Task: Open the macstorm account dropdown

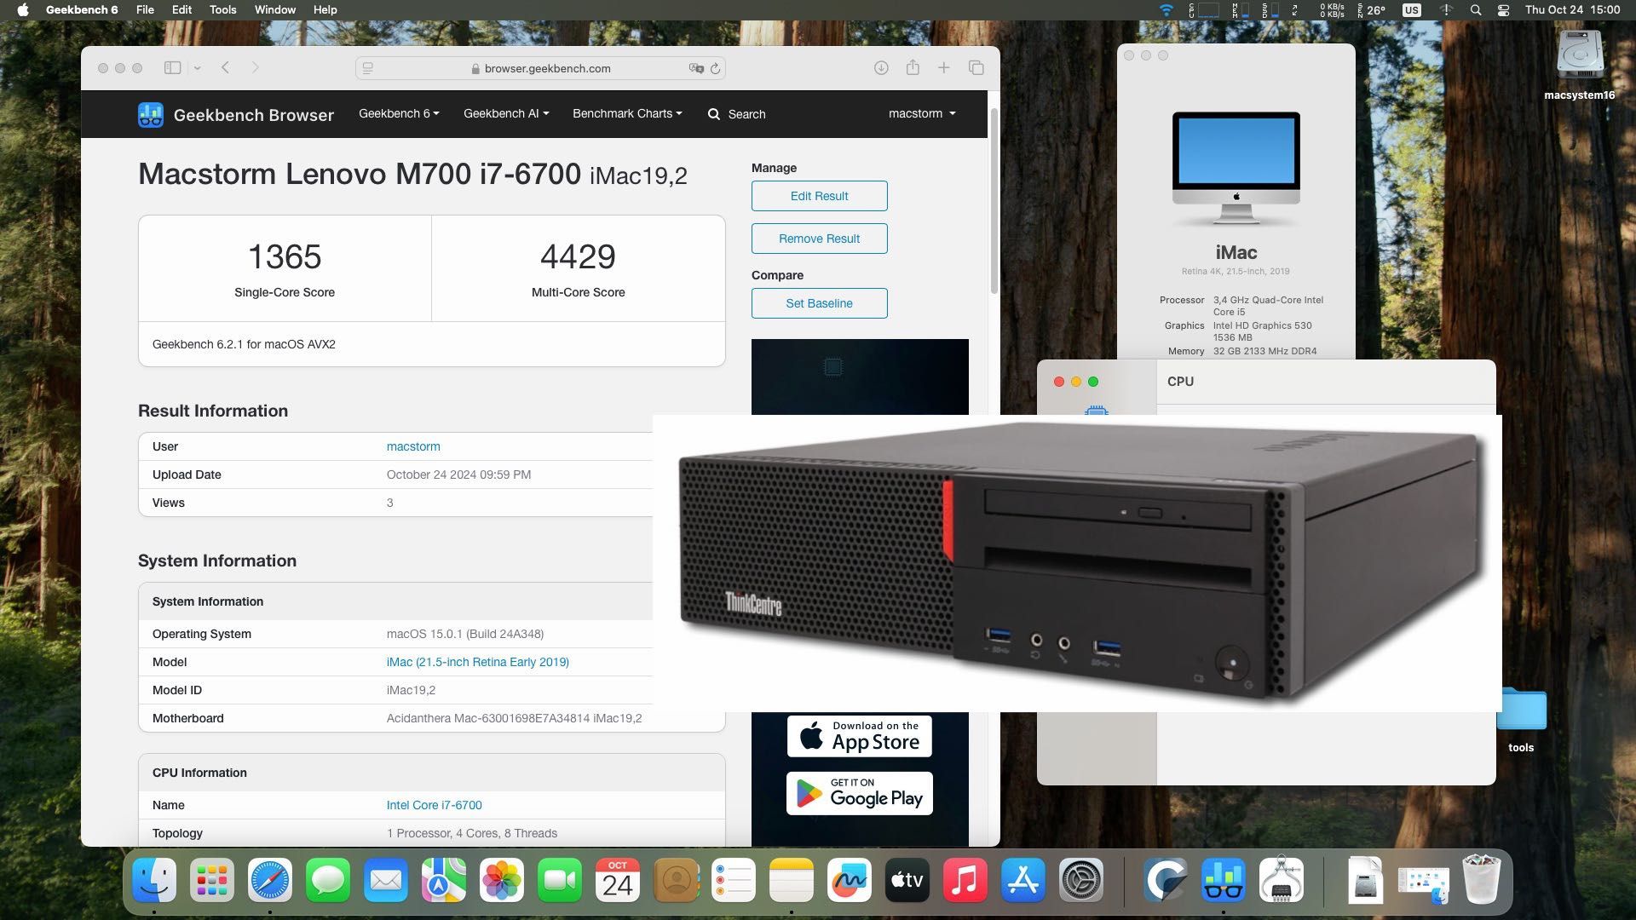Action: 922,113
